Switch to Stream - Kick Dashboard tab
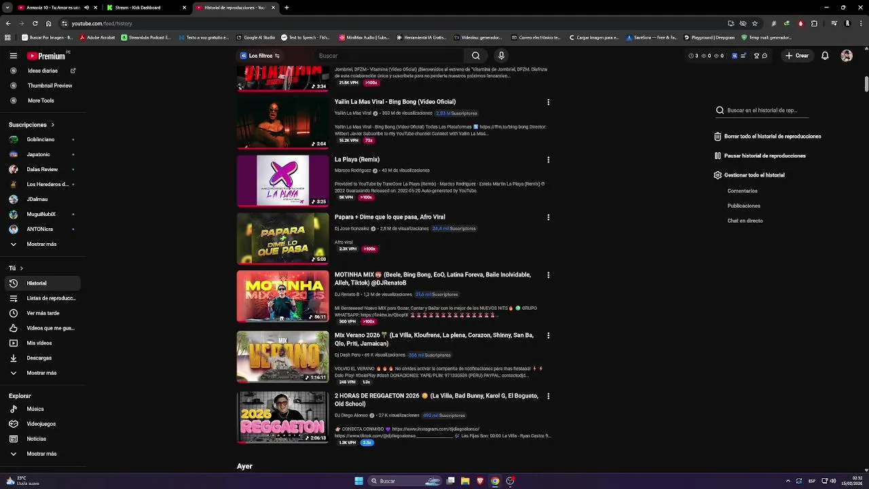Viewport: 869px width, 489px height. 146,7
